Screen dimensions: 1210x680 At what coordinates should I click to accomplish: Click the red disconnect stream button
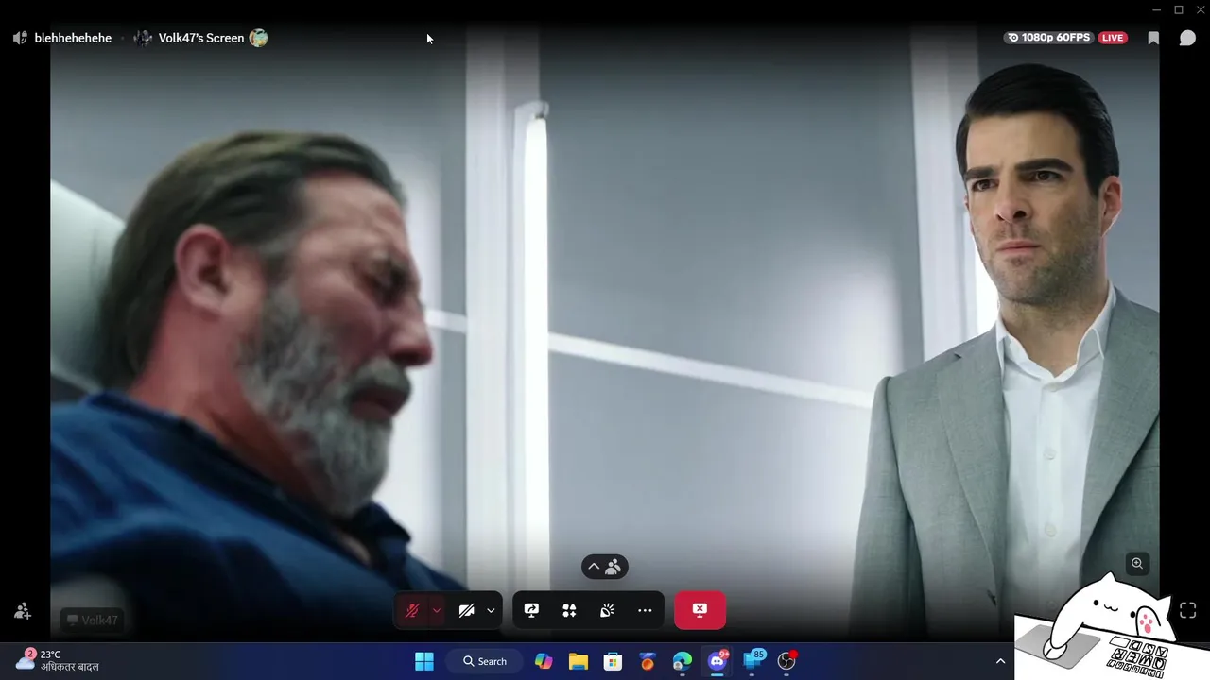coord(700,610)
